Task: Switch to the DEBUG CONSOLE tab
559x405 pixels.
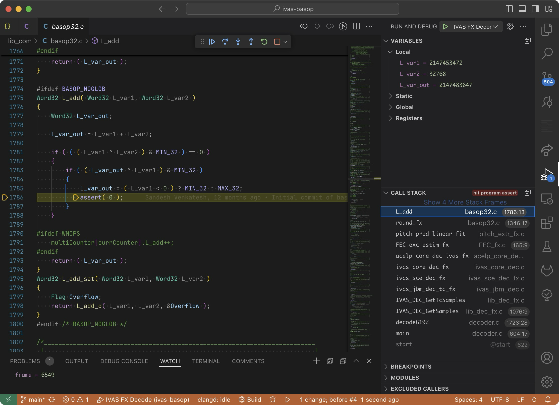Action: tap(124, 361)
